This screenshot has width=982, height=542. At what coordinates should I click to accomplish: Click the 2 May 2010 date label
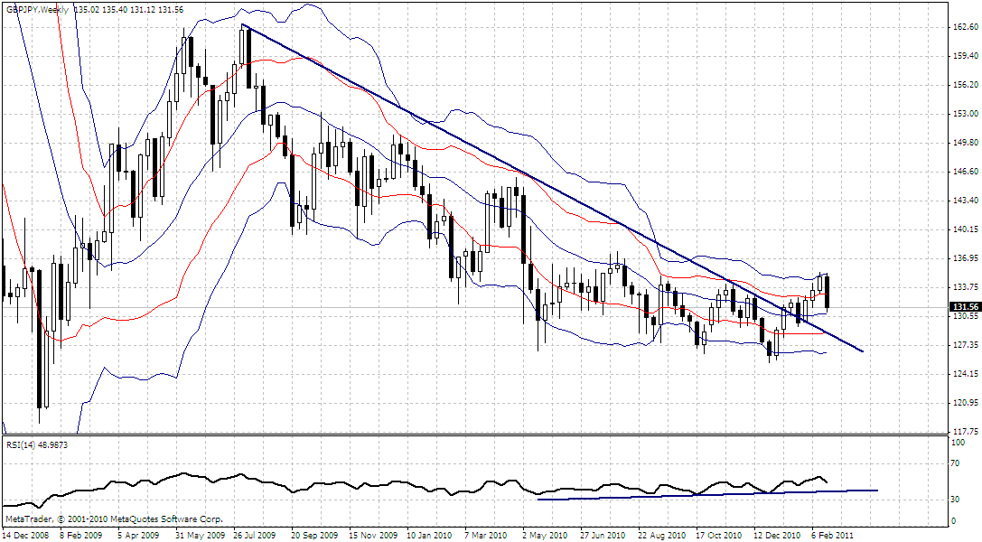click(x=544, y=535)
